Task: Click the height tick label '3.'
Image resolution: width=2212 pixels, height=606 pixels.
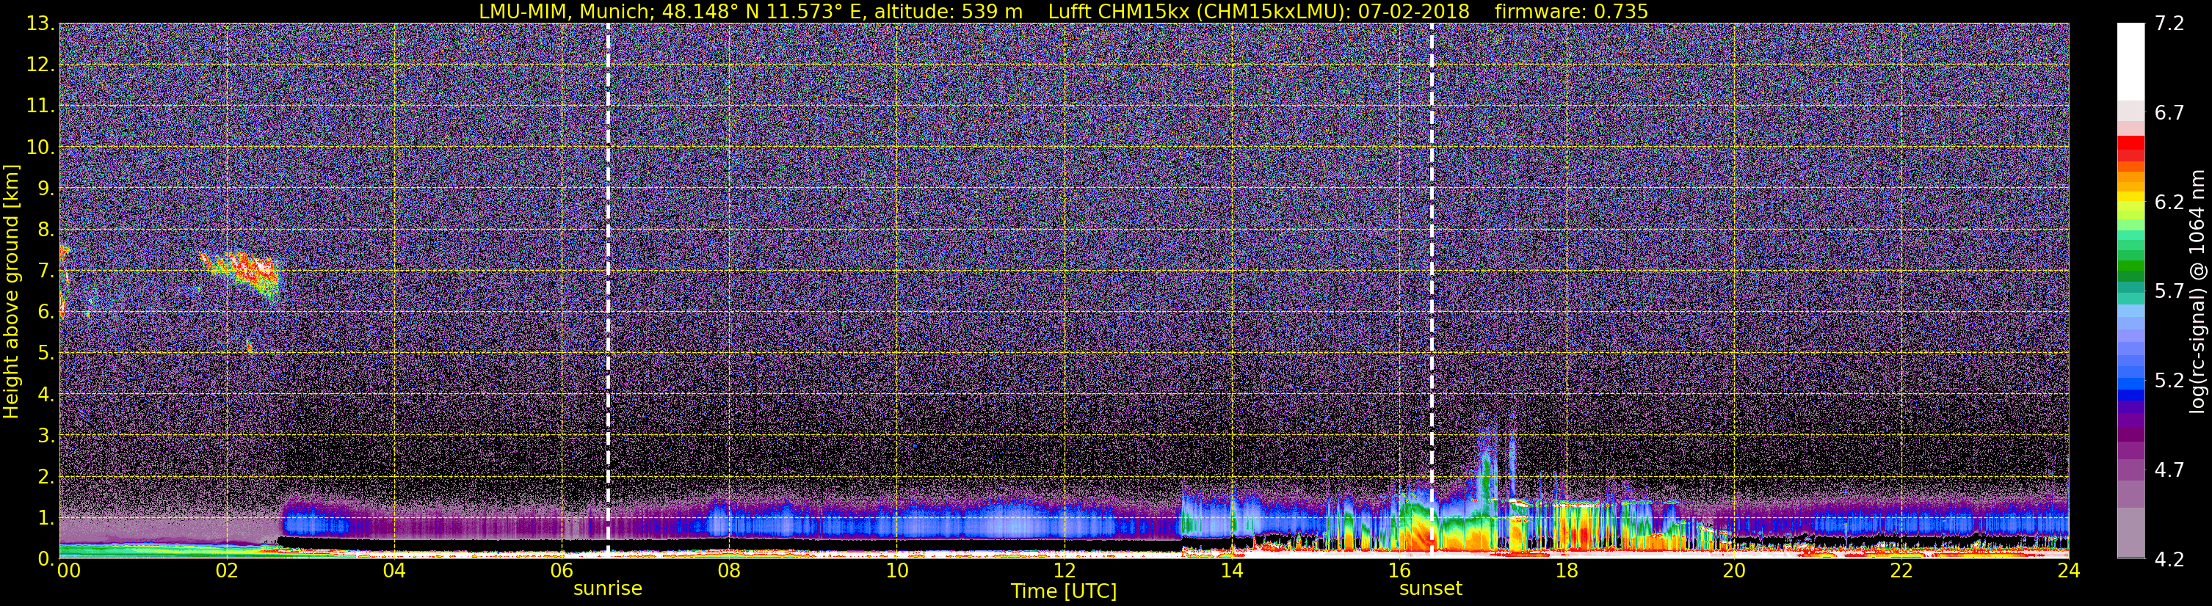Action: [x=46, y=436]
